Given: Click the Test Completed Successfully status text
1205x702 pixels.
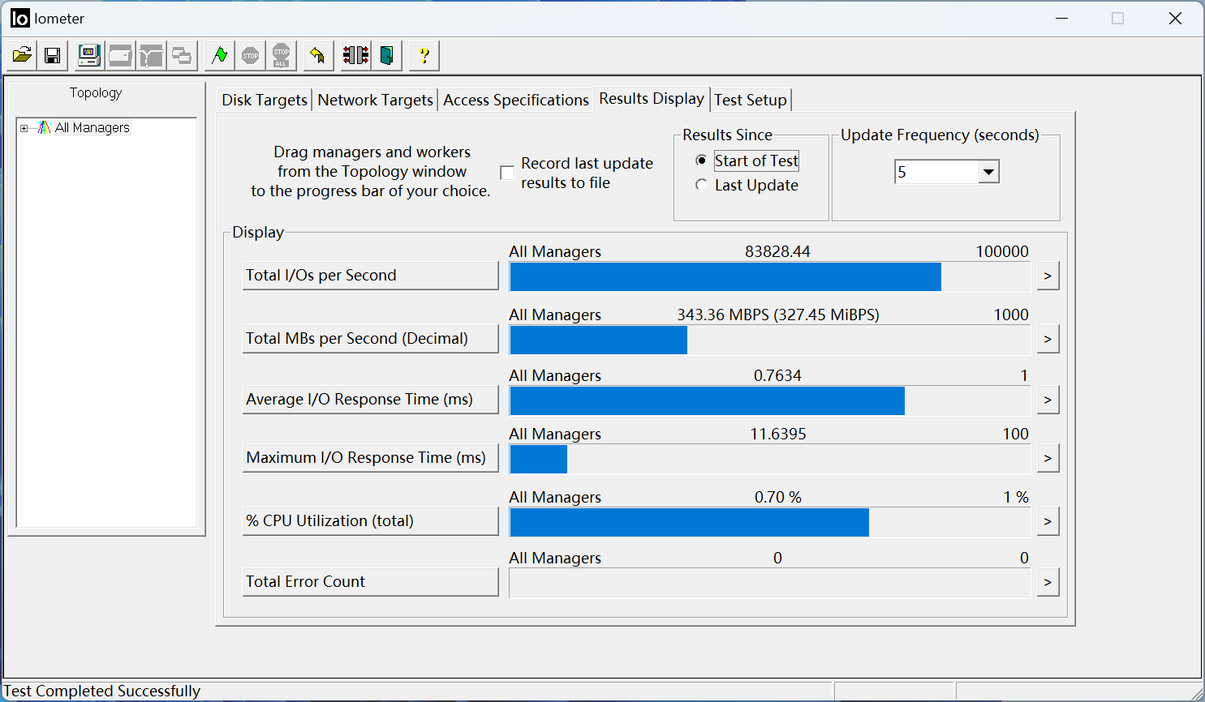Looking at the screenshot, I should pyautogui.click(x=102, y=691).
